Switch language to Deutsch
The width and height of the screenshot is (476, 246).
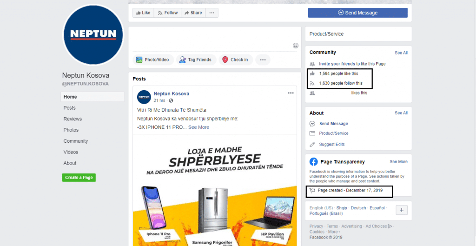358,208
